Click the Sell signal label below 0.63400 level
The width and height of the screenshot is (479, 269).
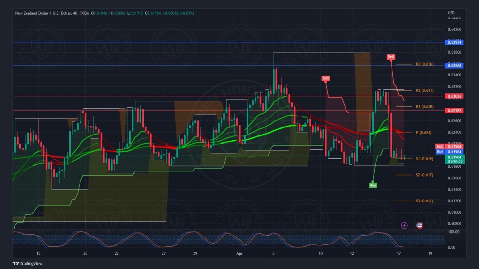(325, 78)
